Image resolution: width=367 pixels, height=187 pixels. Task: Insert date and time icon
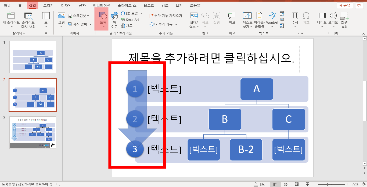click(x=282, y=13)
